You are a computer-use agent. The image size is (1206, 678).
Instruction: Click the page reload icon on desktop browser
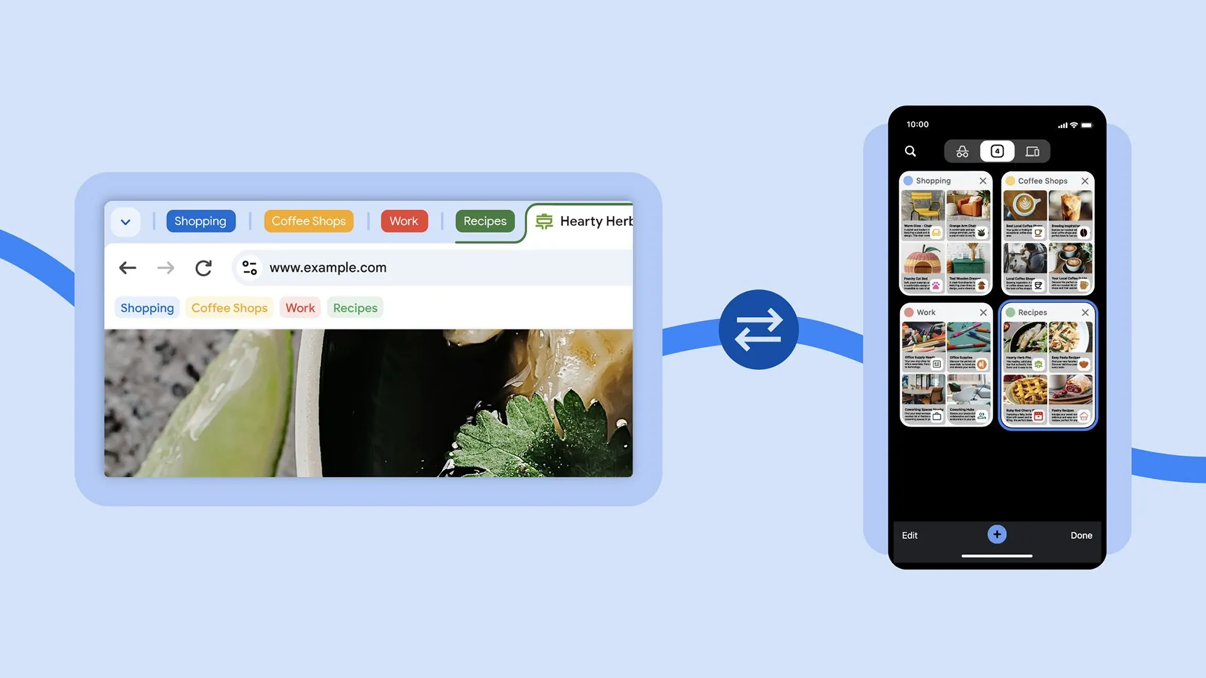click(x=204, y=268)
